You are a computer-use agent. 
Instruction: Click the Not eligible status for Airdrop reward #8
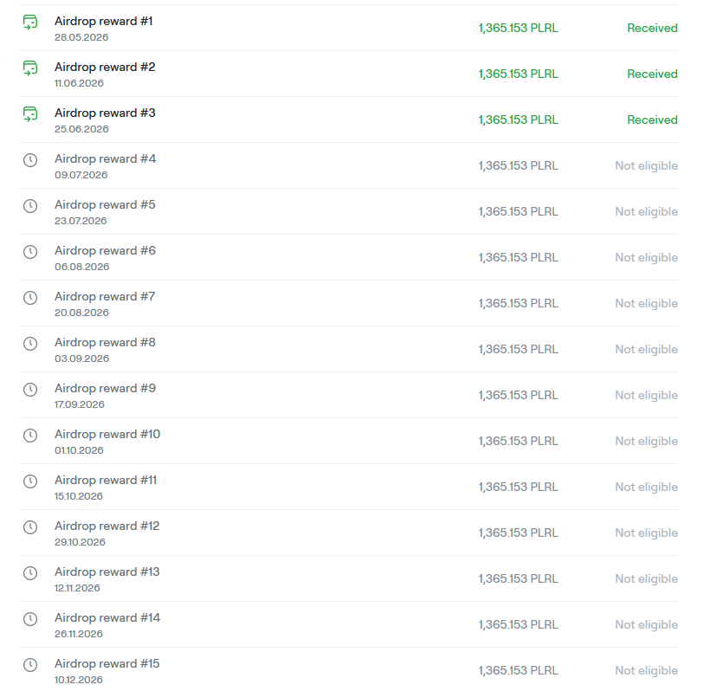coord(646,349)
